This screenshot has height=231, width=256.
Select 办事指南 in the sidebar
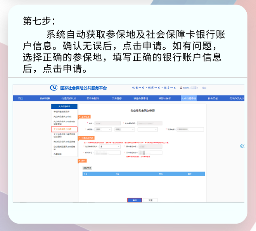coord(58,154)
